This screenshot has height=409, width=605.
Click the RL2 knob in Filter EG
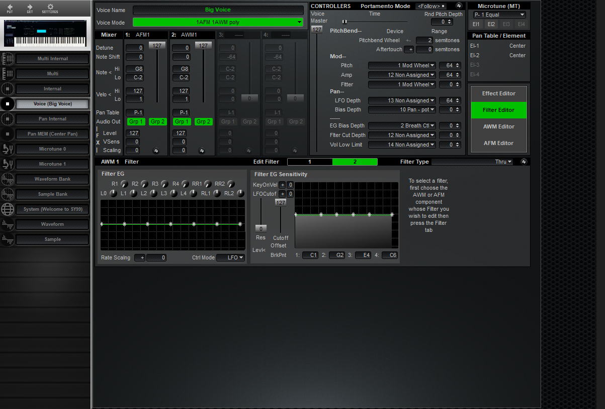tap(239, 193)
